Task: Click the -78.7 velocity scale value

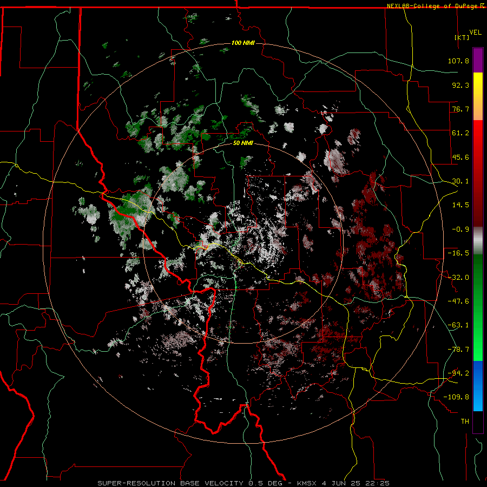Action: click(458, 350)
